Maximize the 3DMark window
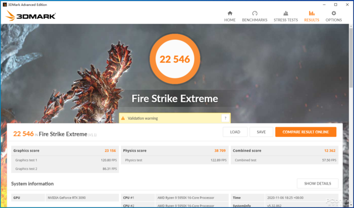Viewport: 354px width, 208px height. [x=336, y=4]
